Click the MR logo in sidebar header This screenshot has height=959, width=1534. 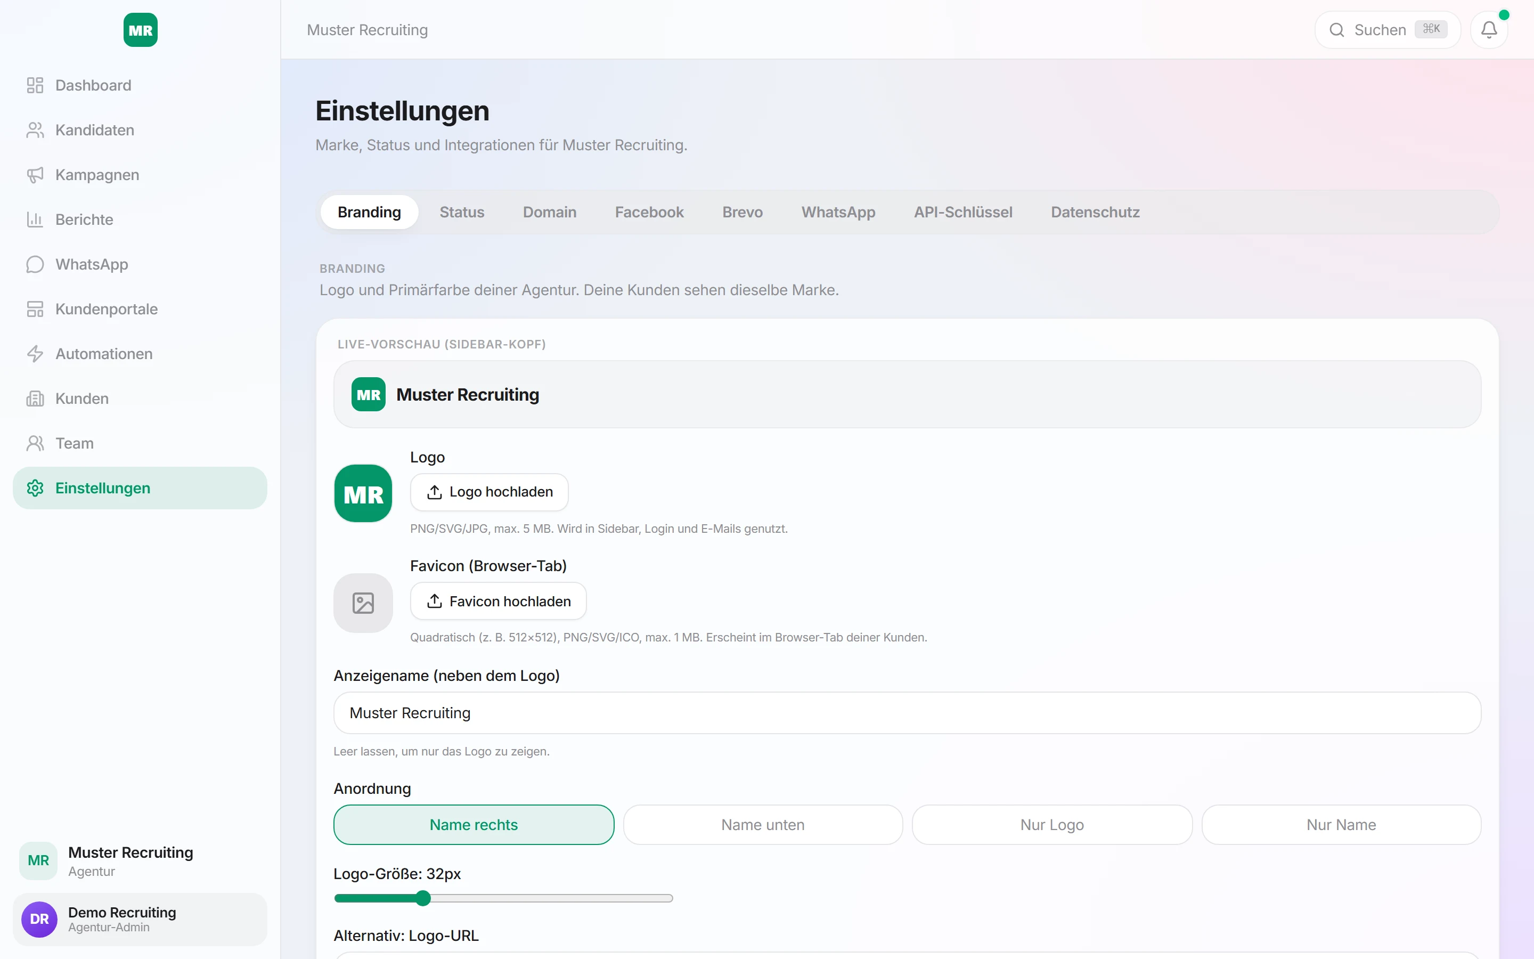140,30
